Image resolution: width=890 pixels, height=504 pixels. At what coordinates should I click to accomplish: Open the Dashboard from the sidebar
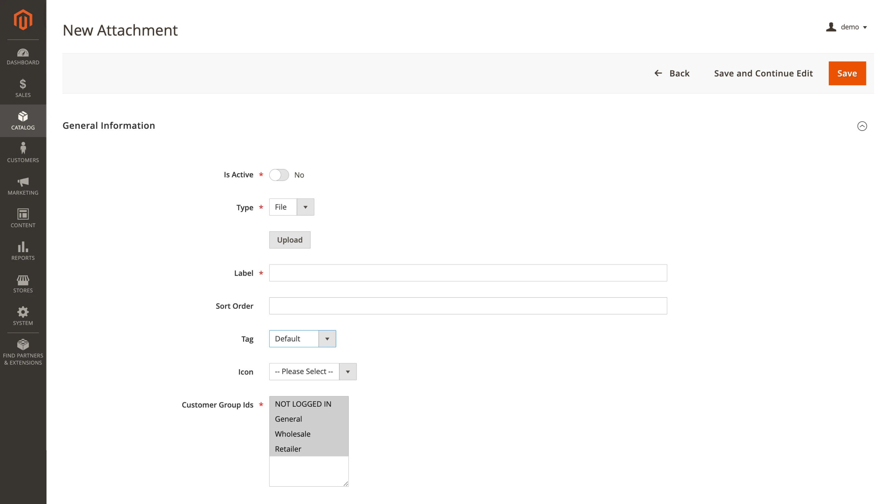(x=23, y=56)
